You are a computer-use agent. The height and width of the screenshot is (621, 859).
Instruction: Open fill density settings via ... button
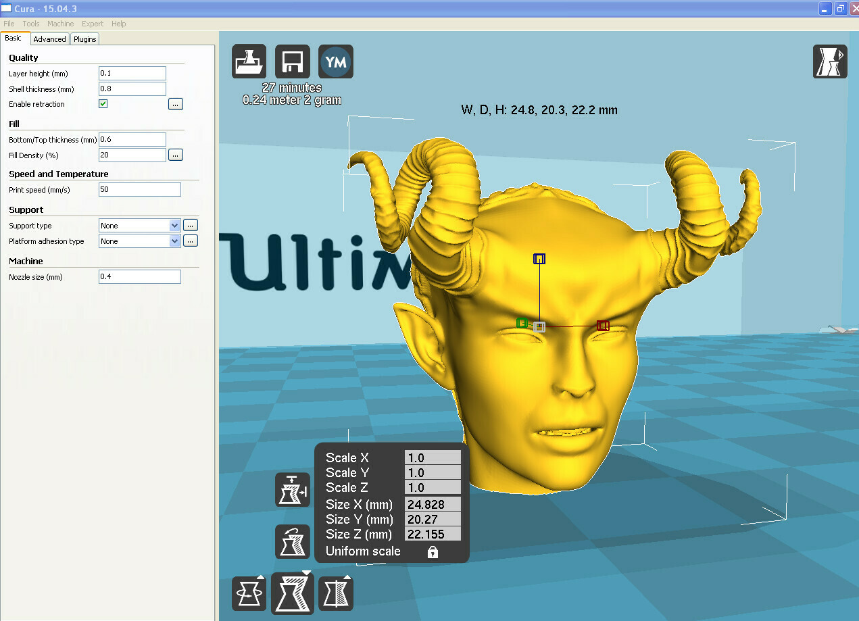click(176, 154)
